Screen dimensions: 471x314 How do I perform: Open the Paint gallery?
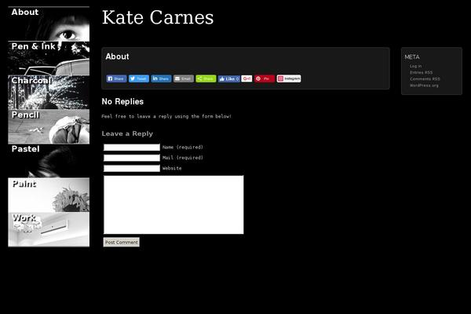49,195
